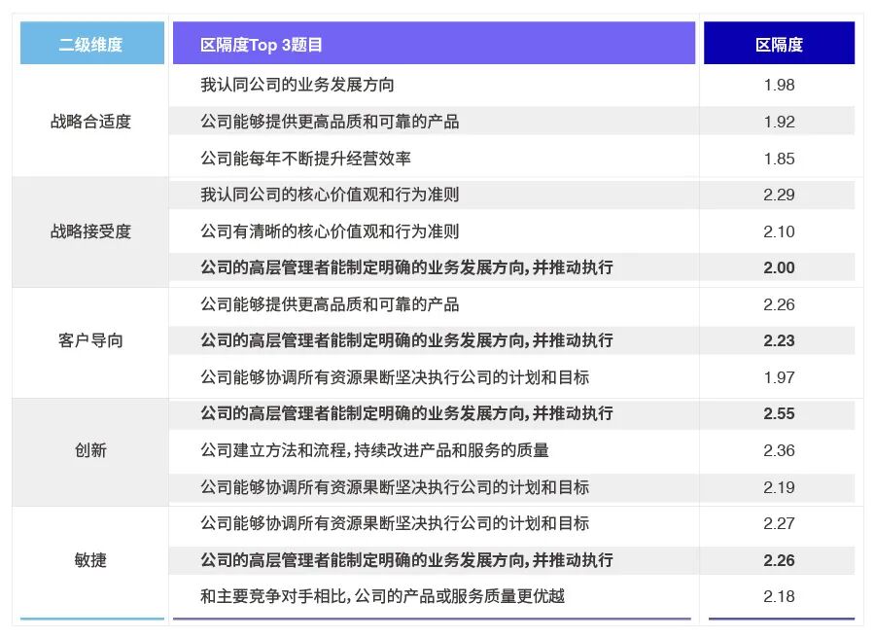Click the 客户导向 row label

(x=90, y=341)
